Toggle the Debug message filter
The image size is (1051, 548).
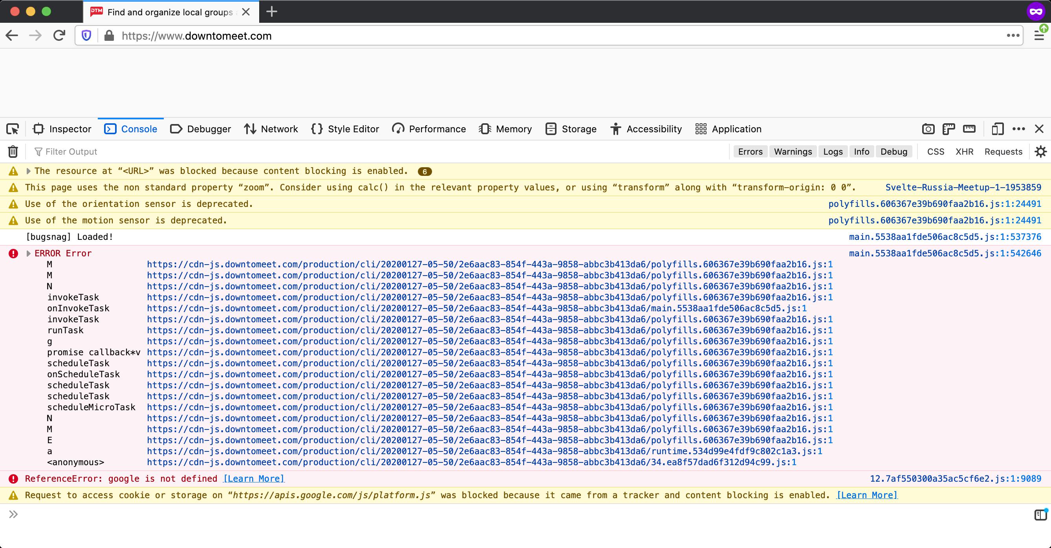(x=894, y=151)
